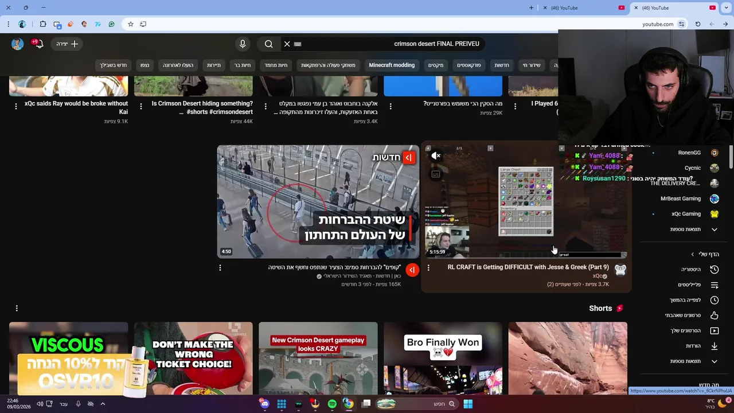
Task: Select the שידור חי filter chip
Action: 532,65
